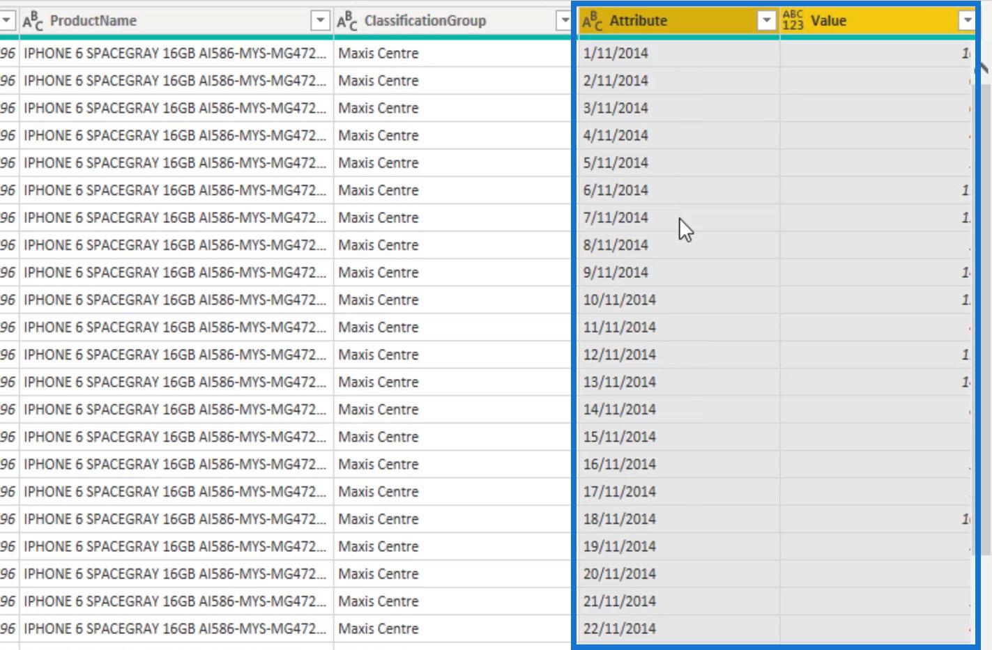
Task: Select the Attribute cell 16/11/2014
Action: coord(678,464)
